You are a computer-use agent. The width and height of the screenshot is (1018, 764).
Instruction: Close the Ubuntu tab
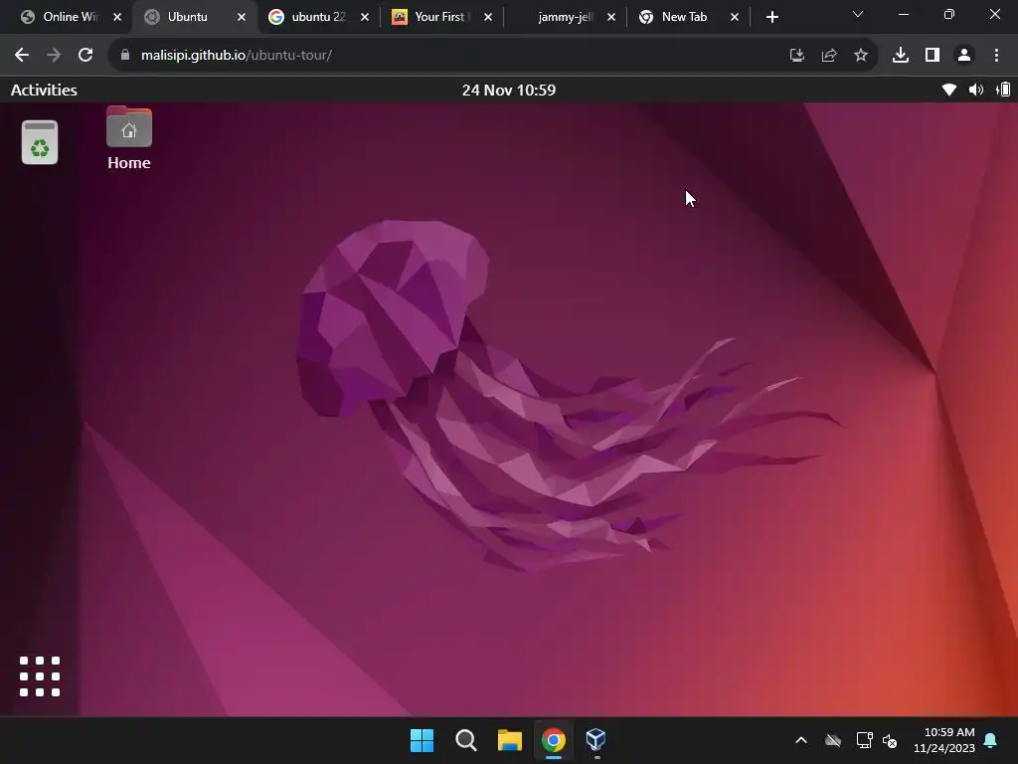click(x=242, y=17)
